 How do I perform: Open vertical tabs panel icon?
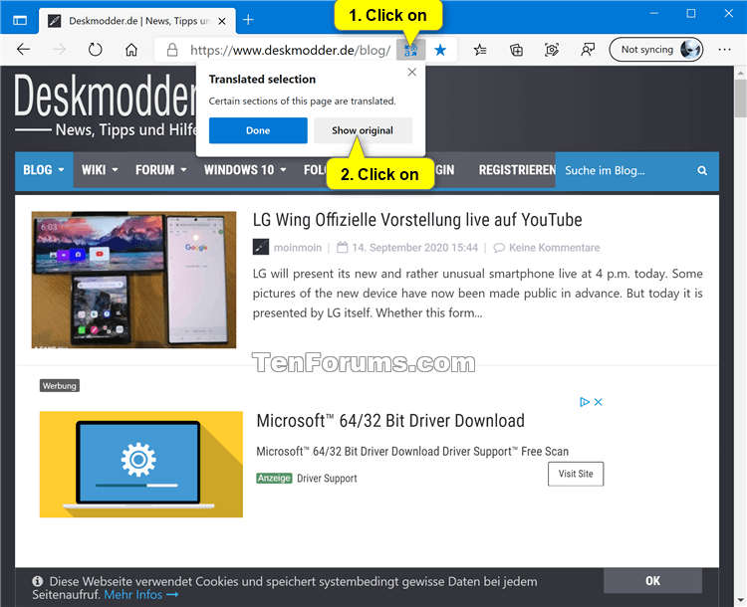tap(20, 20)
